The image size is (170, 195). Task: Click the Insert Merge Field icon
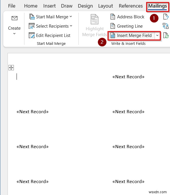coord(113,35)
